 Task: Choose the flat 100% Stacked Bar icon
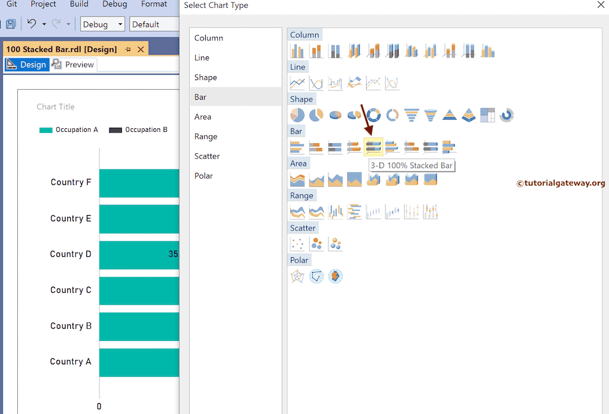point(335,147)
